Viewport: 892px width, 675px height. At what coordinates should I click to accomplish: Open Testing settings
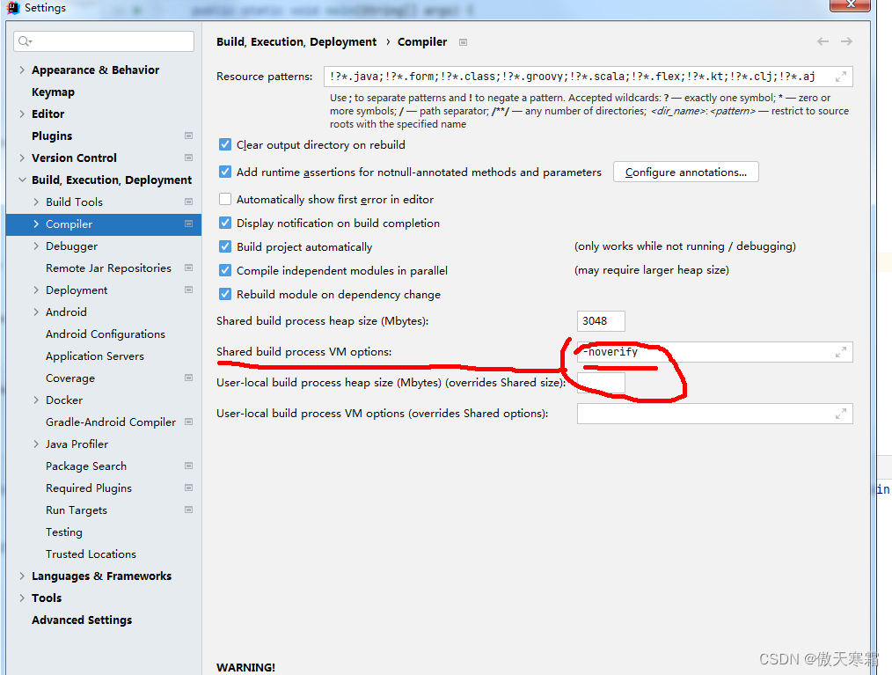[63, 532]
